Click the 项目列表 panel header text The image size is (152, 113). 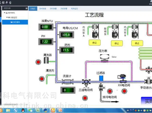click(x=7, y=8)
